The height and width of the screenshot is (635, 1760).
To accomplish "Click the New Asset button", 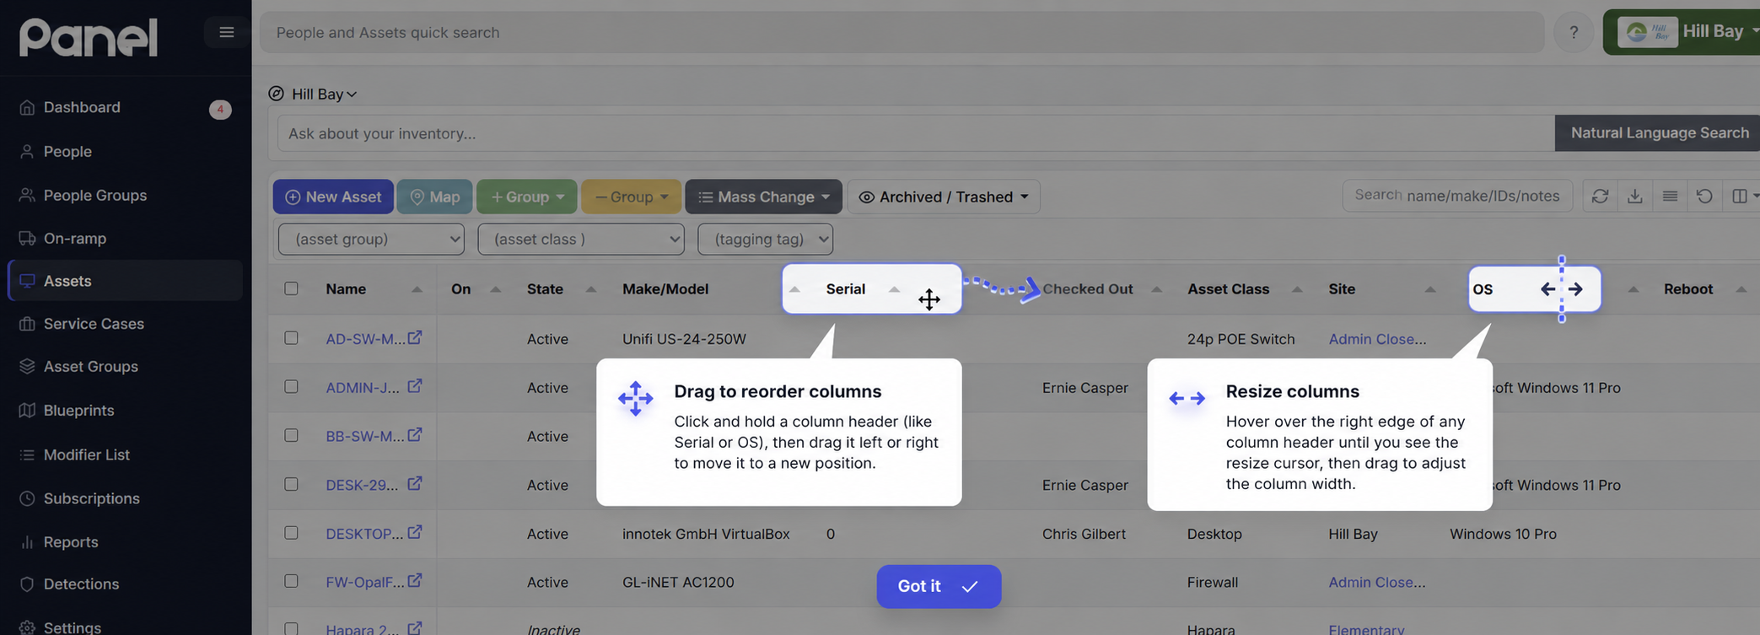I will 333,196.
